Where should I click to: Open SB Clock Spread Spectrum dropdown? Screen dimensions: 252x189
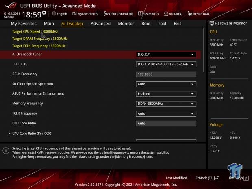pyautogui.click(x=166, y=84)
